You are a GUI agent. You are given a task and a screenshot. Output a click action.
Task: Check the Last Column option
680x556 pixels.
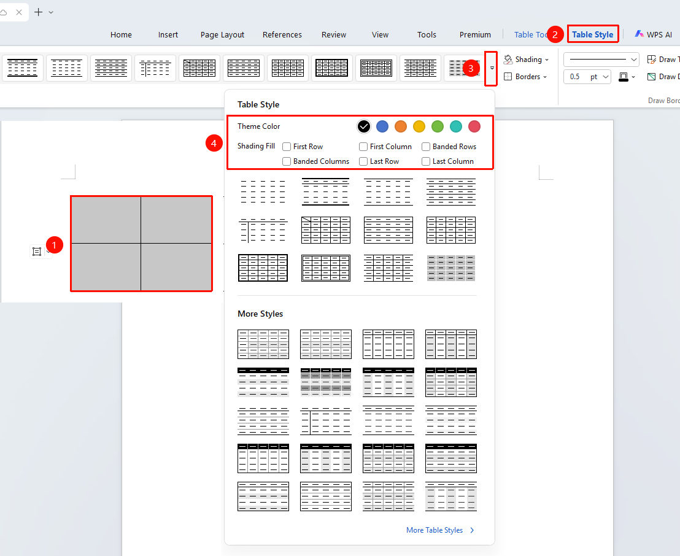[x=426, y=161]
